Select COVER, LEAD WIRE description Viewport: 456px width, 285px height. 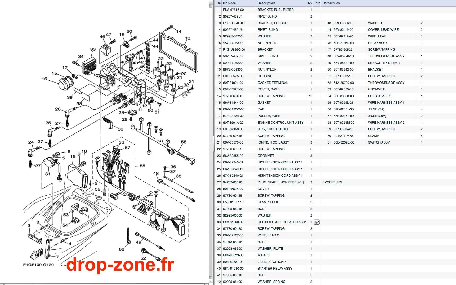[x=383, y=30]
